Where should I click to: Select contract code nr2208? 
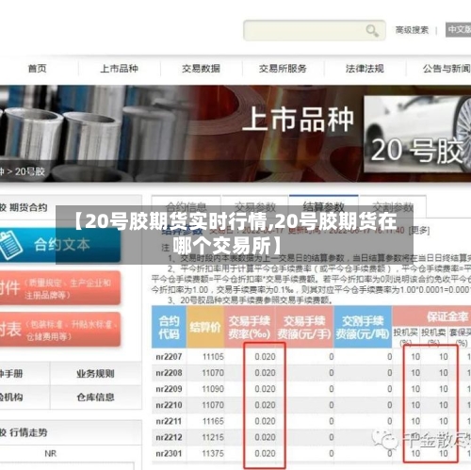pos(169,373)
